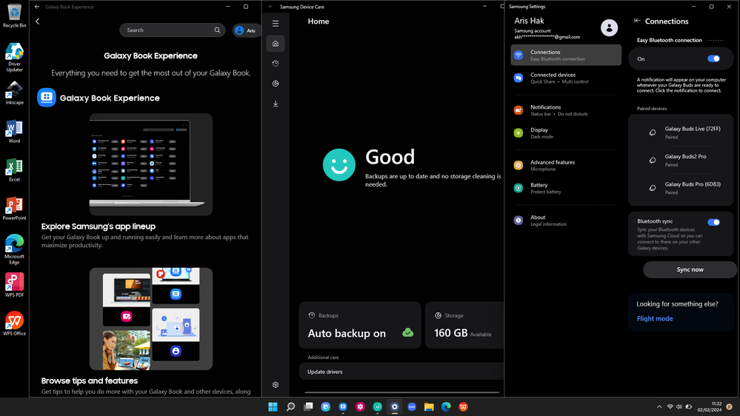Select Display in Samsung Settings menu
The image size is (740, 416).
(566, 133)
